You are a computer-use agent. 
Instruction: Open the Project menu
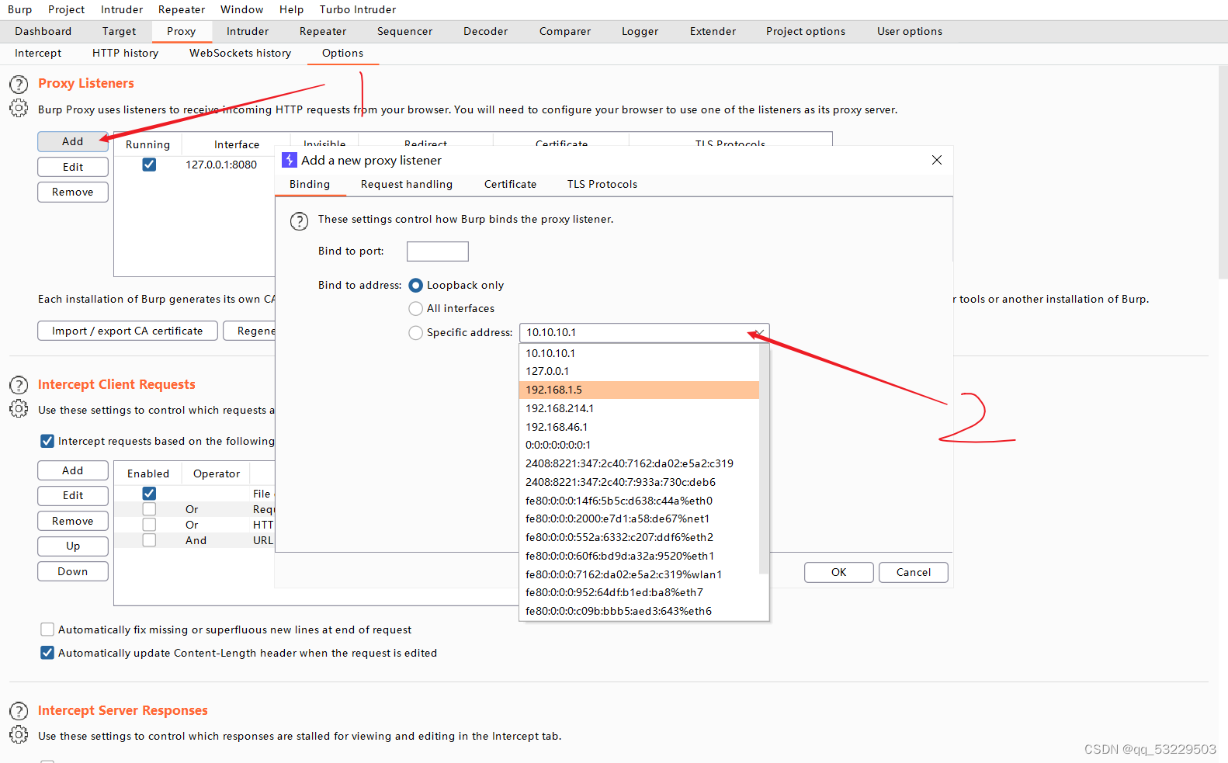tap(66, 9)
